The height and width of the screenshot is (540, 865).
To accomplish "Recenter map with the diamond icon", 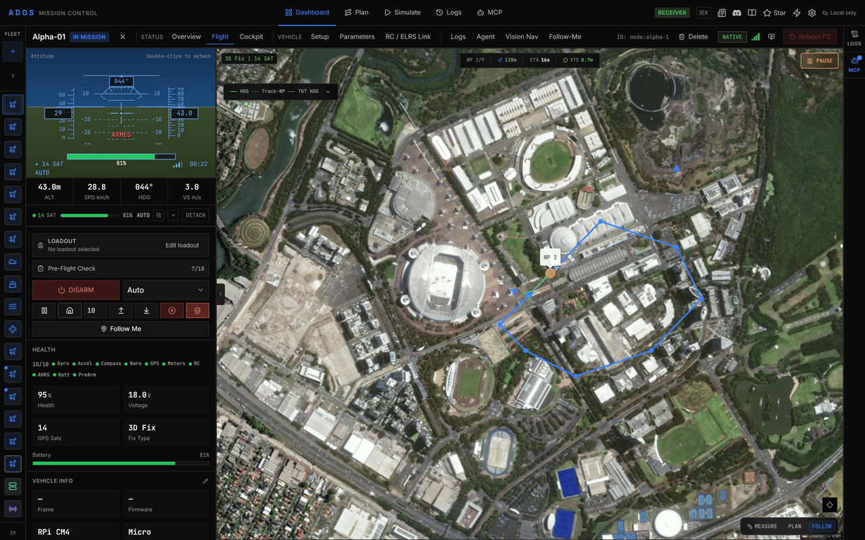I will 830,505.
